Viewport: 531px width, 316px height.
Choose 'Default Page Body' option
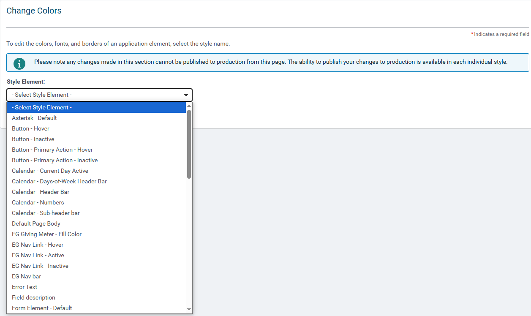tap(96, 223)
